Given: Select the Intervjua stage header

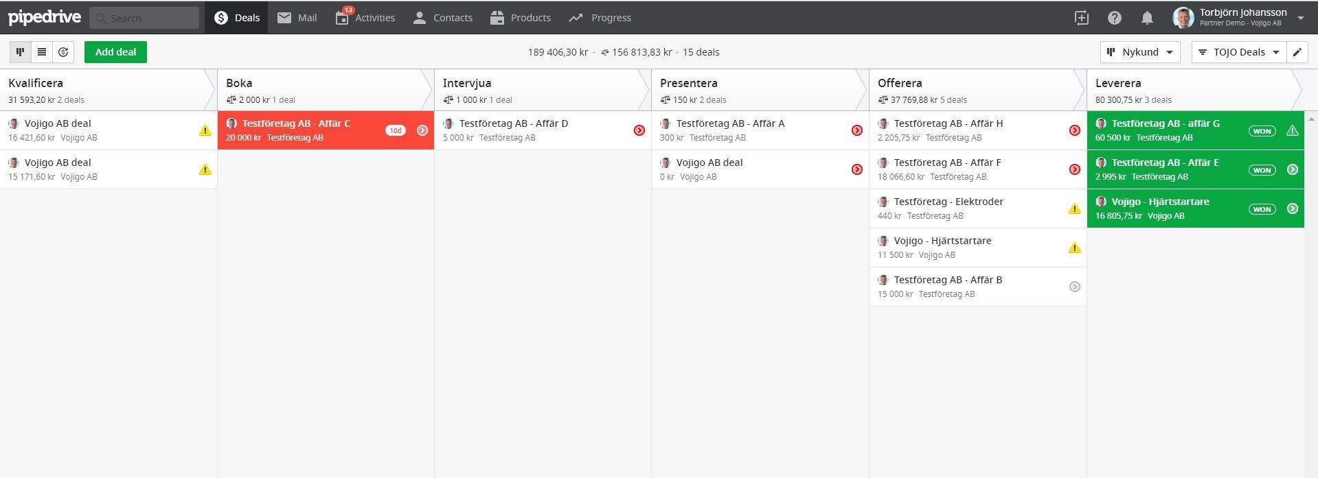Looking at the screenshot, I should [x=543, y=90].
